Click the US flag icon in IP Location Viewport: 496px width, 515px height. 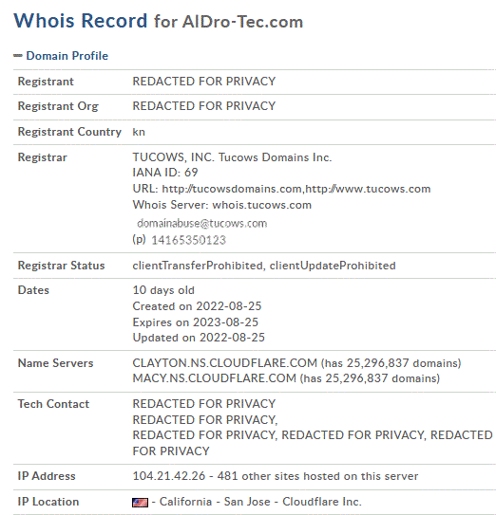140,503
